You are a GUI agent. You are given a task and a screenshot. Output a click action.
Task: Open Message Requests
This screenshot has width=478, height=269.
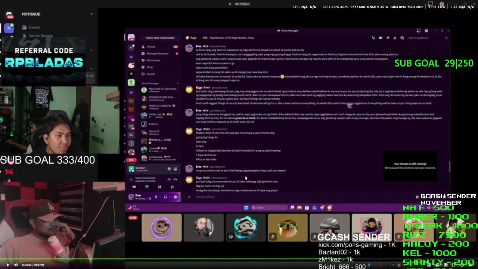(x=160, y=53)
